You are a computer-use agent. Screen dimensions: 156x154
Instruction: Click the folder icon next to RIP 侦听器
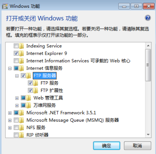click(21, 135)
